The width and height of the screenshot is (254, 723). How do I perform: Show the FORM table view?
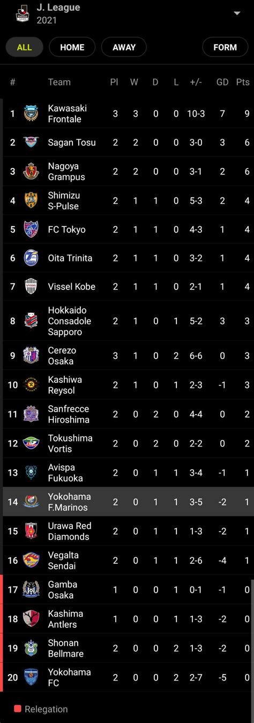tap(225, 47)
